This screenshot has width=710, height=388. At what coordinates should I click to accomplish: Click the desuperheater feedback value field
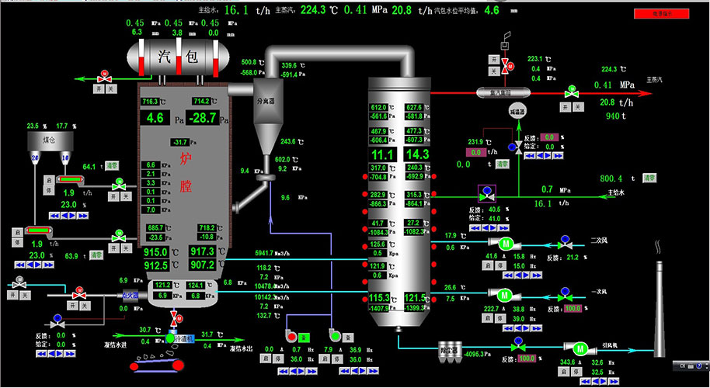tap(550, 137)
